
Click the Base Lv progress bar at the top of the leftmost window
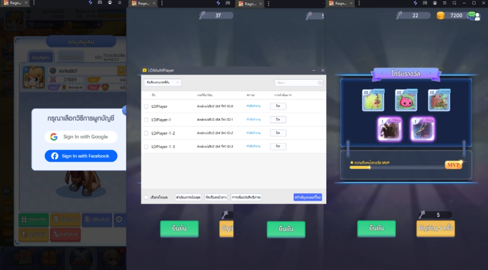(x=112, y=11)
